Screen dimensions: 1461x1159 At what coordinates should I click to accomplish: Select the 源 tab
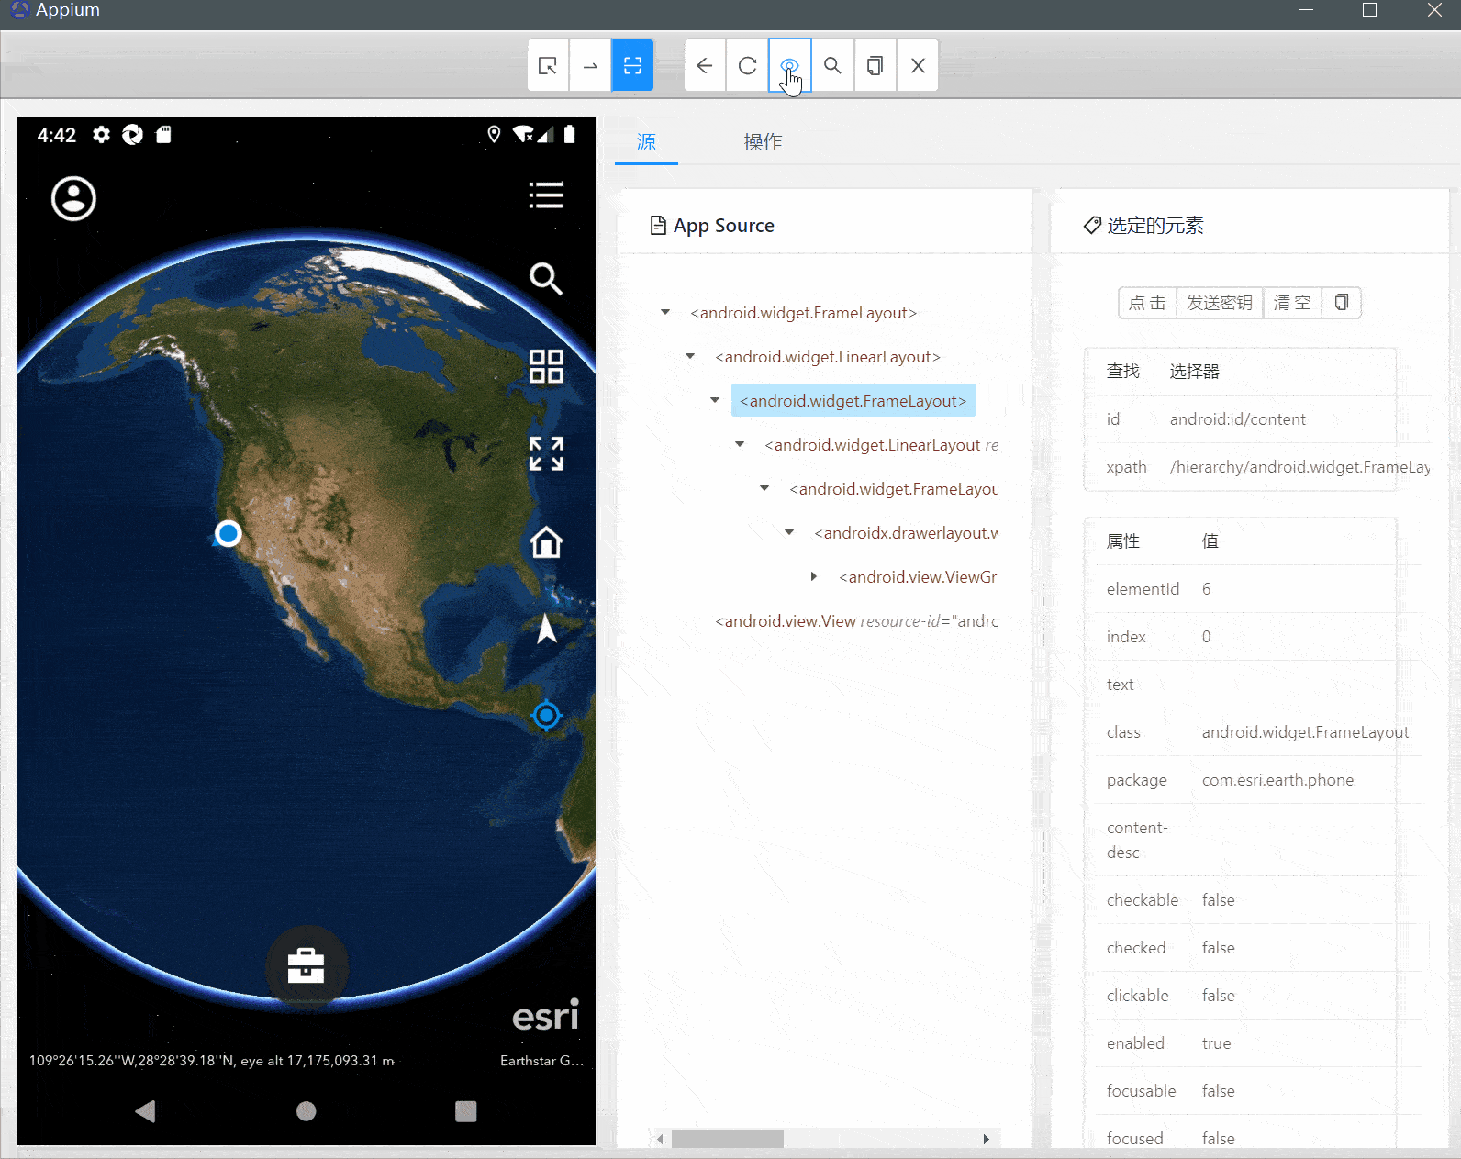coord(646,142)
